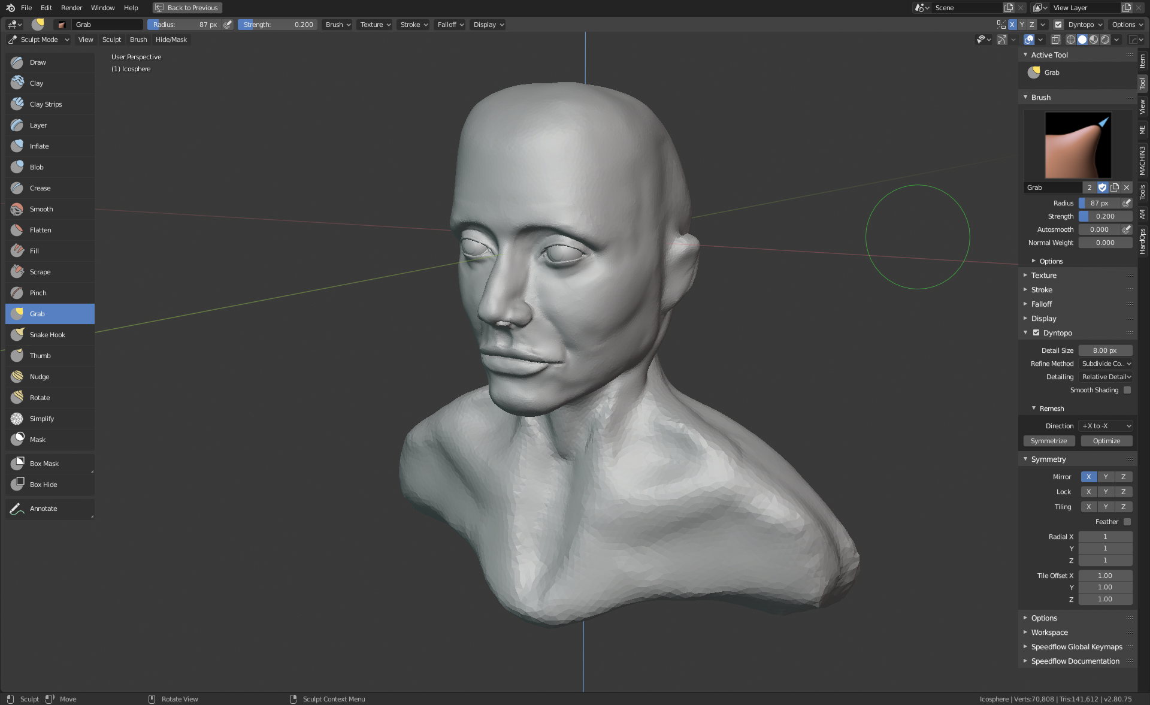The height and width of the screenshot is (705, 1150).
Task: Open the Render menu
Action: pyautogui.click(x=71, y=8)
